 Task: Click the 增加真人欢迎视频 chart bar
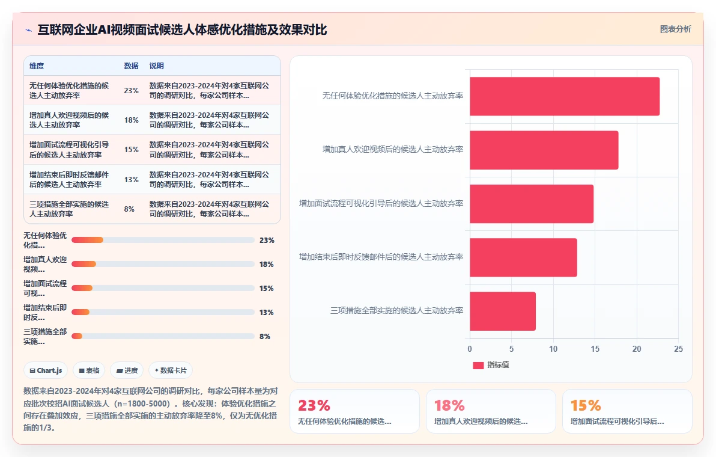(544, 150)
